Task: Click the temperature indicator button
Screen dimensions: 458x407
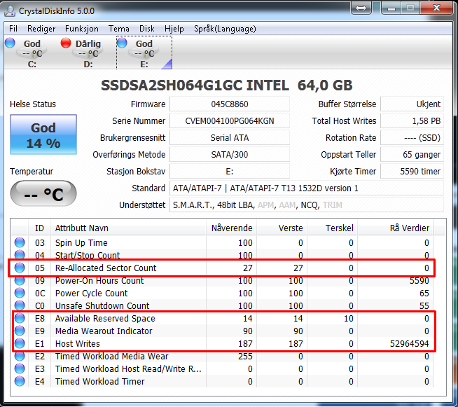Action: (x=43, y=193)
